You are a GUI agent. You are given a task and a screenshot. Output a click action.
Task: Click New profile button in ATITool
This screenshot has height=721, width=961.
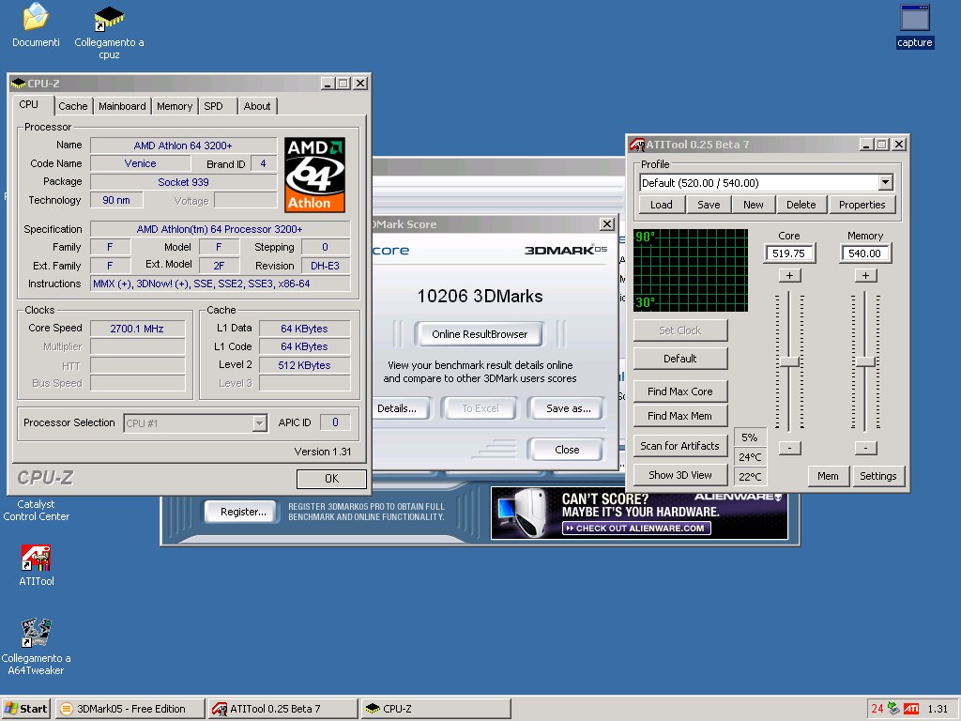click(x=754, y=205)
